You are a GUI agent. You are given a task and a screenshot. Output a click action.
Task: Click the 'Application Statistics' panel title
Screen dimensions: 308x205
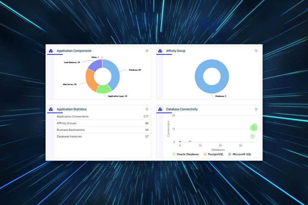pos(72,109)
